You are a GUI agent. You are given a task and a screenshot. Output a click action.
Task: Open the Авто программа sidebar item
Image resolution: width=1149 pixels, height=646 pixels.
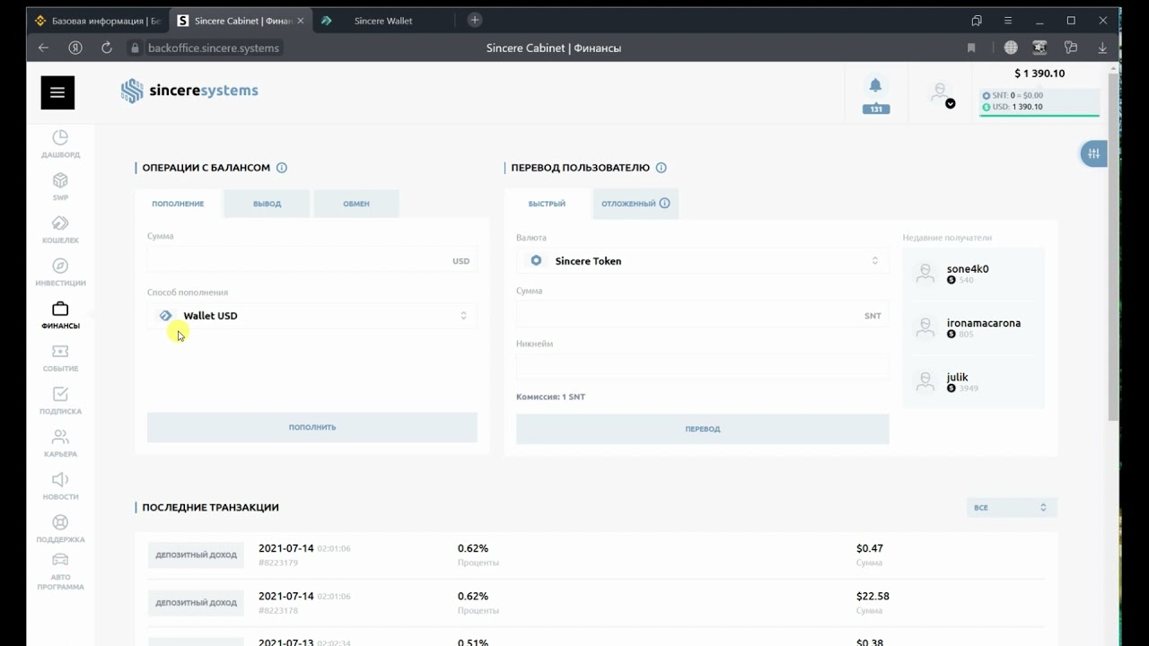pyautogui.click(x=60, y=572)
